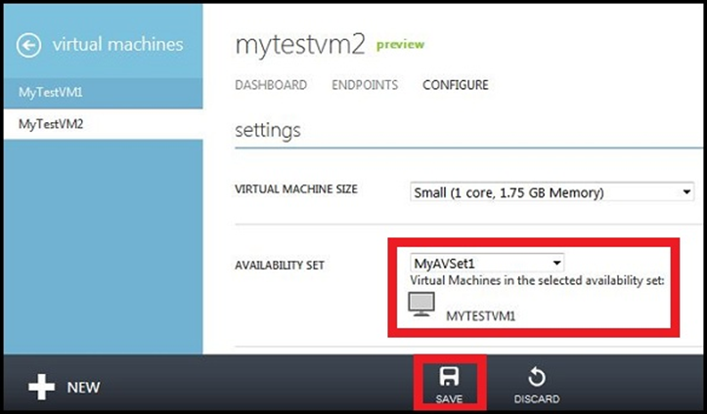
Task: Open the Virtual Machine Size dropdown
Action: [552, 192]
